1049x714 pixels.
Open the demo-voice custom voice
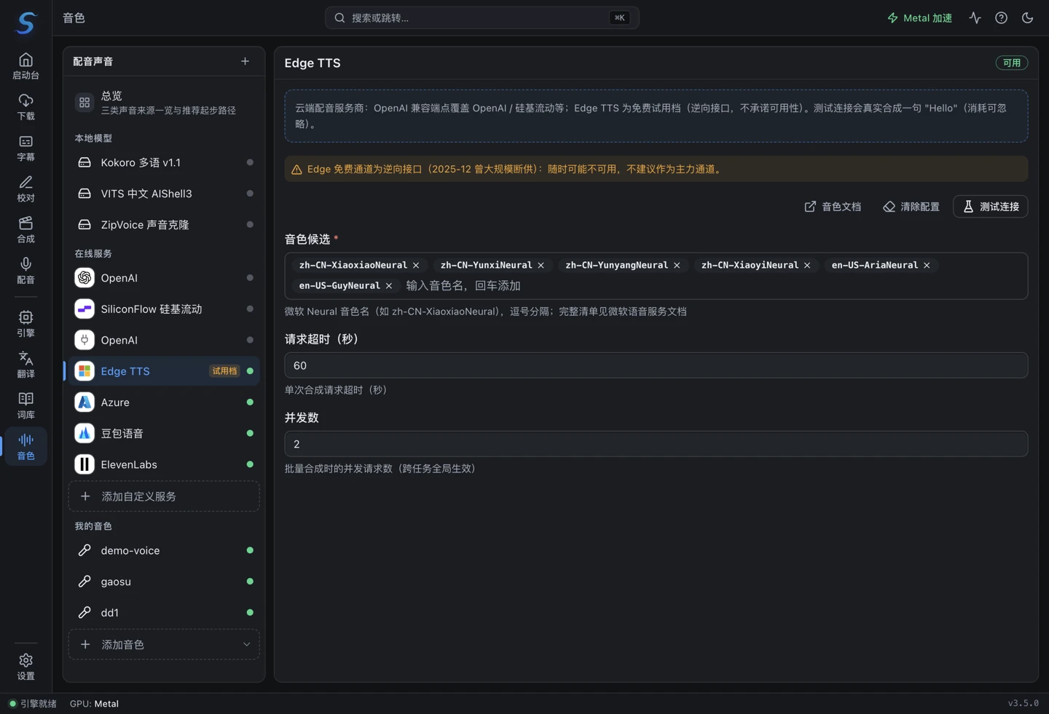tap(164, 550)
